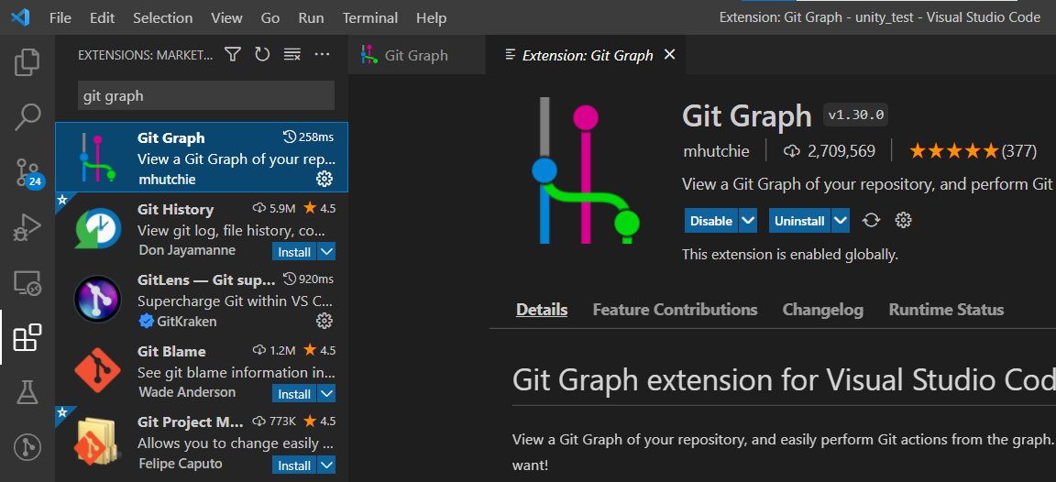The height and width of the screenshot is (482, 1056).
Task: Expand the Uninstall dropdown arrow
Action: point(841,220)
